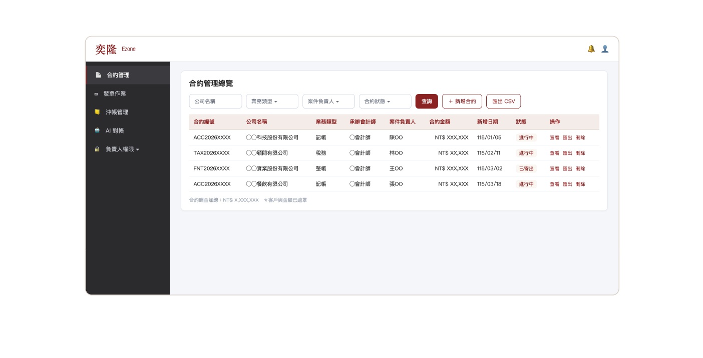Select AI 對帳 in the sidebar
The height and width of the screenshot is (358, 703).
tap(115, 130)
